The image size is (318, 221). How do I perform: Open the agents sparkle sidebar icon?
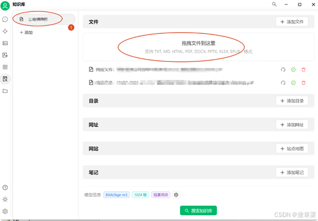(5, 31)
